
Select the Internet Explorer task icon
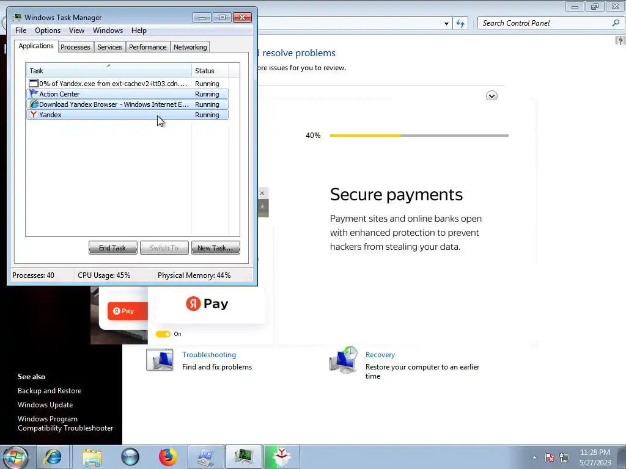click(34, 104)
